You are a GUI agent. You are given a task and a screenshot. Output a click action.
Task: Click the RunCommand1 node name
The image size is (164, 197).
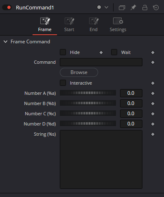click(35, 7)
